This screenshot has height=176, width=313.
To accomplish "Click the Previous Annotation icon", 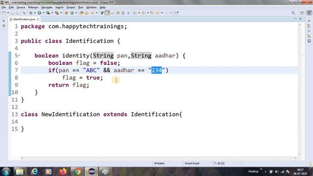I will click(x=143, y=13).
